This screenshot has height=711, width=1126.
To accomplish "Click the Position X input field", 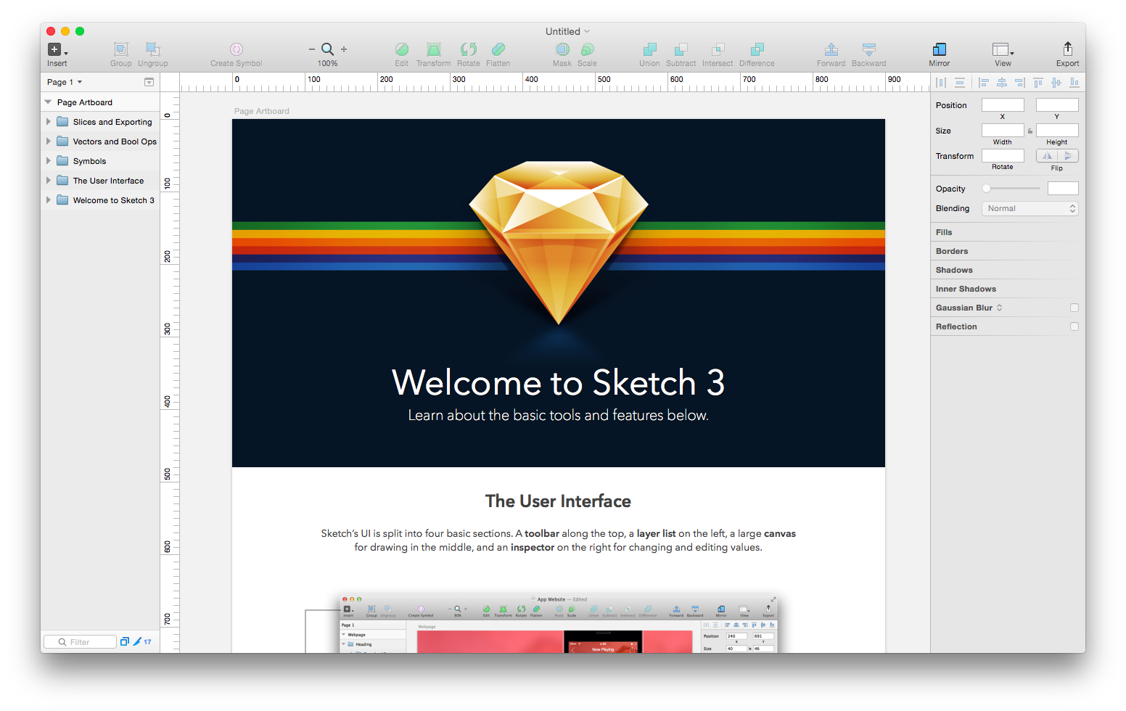I will point(1003,105).
